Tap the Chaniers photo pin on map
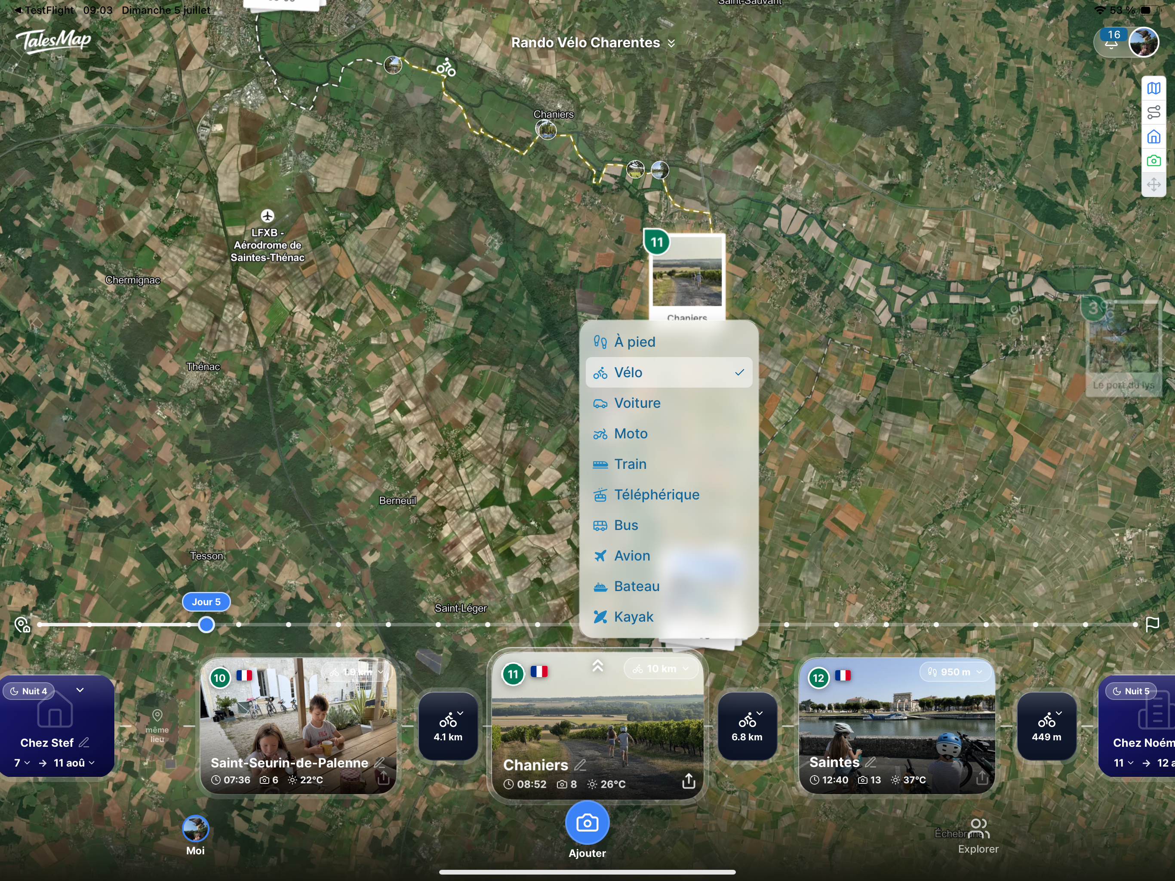The width and height of the screenshot is (1175, 881). tap(546, 129)
